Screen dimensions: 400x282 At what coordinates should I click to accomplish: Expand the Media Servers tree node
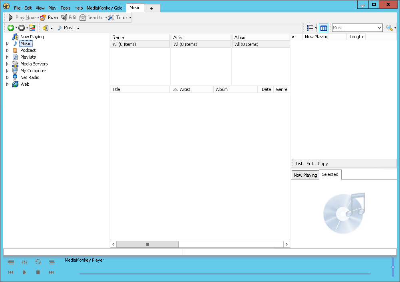(8, 64)
